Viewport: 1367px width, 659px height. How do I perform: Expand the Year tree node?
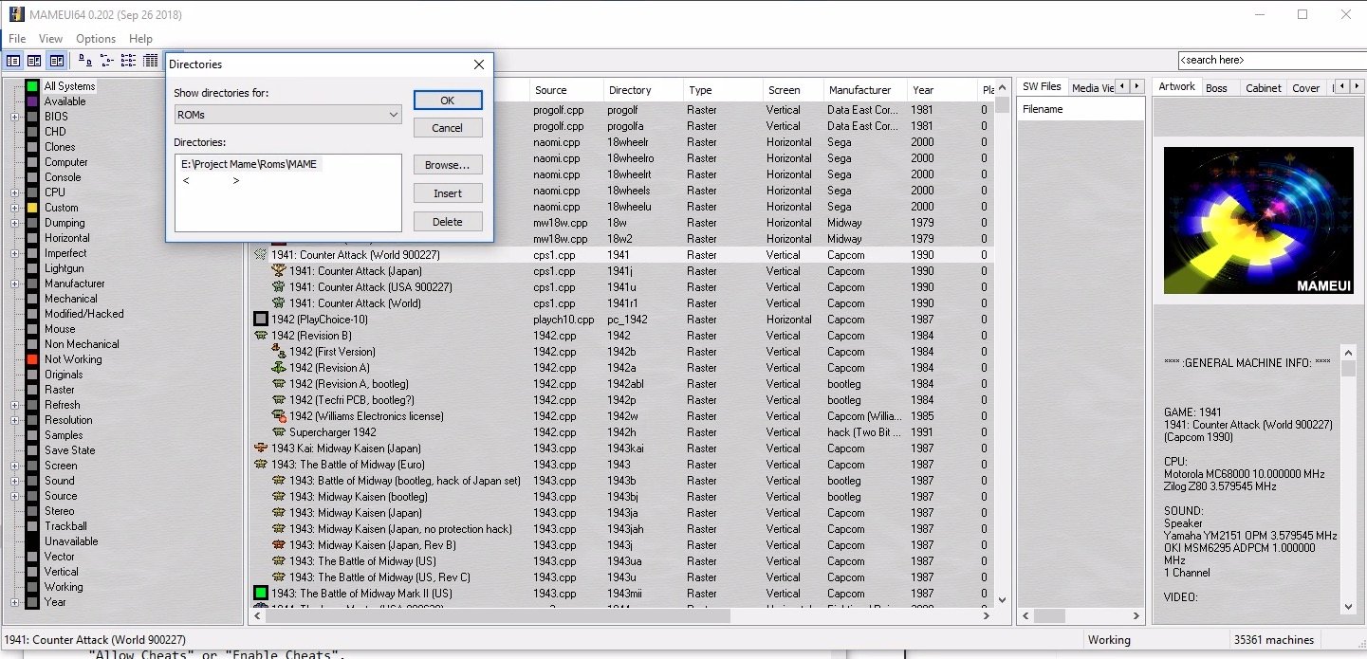[x=14, y=602]
